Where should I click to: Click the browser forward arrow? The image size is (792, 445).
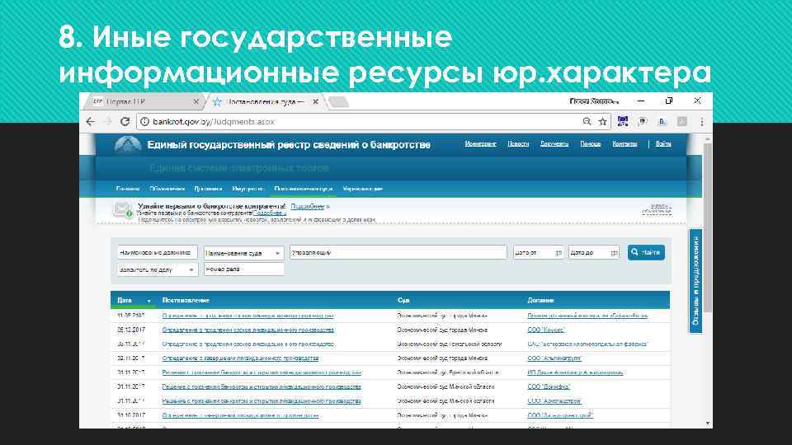(x=107, y=122)
